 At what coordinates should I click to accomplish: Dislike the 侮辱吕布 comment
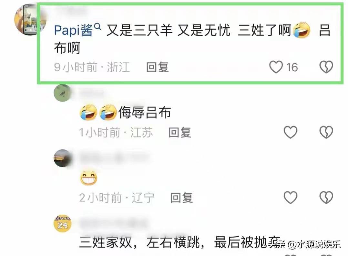(x=326, y=132)
